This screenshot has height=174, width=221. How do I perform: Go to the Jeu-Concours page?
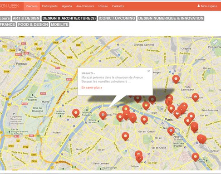pos(85,6)
